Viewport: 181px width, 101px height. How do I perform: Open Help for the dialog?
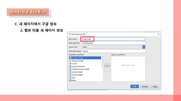coord(155,86)
